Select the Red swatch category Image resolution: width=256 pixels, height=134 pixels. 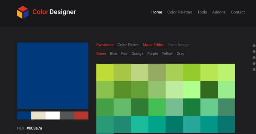tap(124, 54)
